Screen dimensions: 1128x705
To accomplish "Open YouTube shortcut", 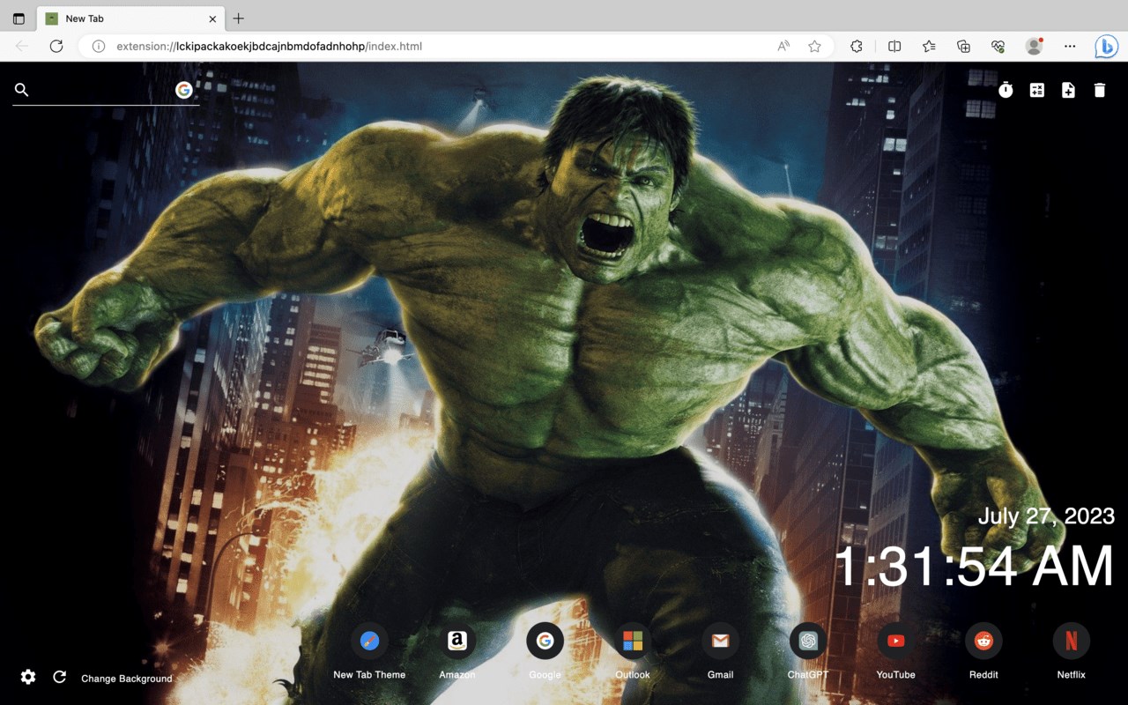I will (x=895, y=642).
